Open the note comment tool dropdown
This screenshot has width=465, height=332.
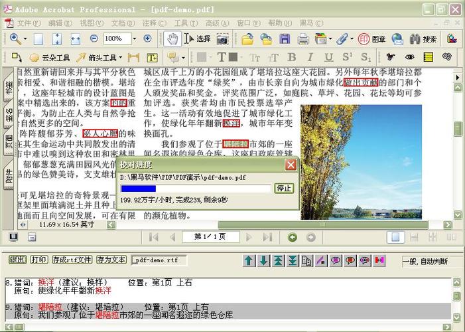tap(183, 58)
